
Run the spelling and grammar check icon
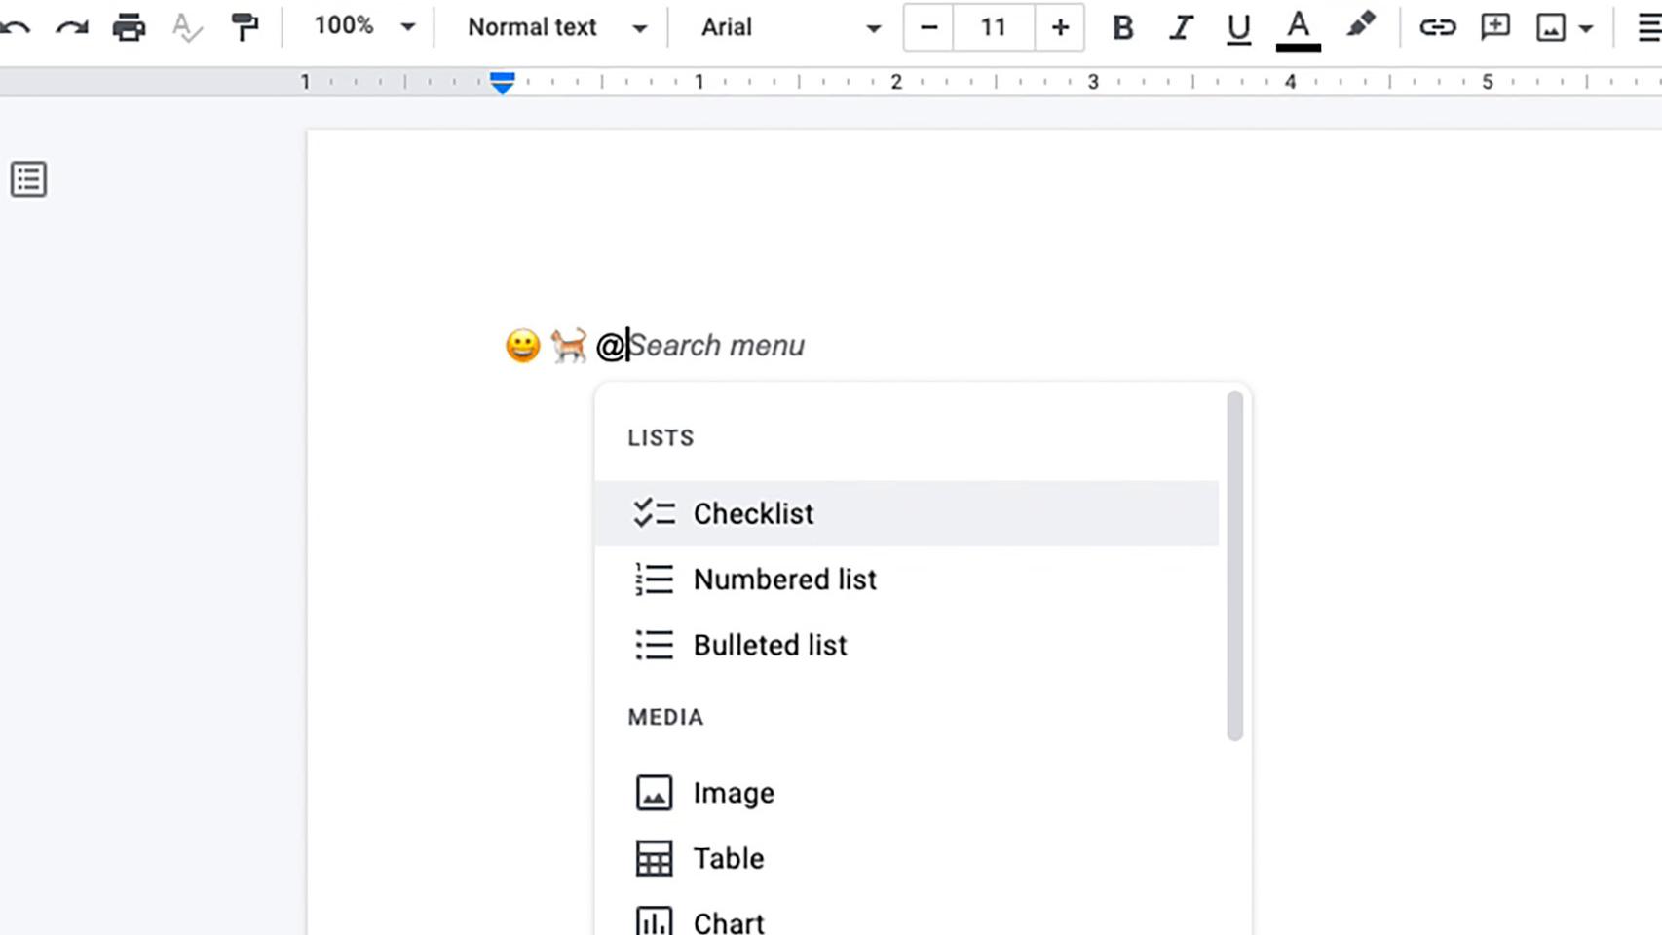[185, 27]
